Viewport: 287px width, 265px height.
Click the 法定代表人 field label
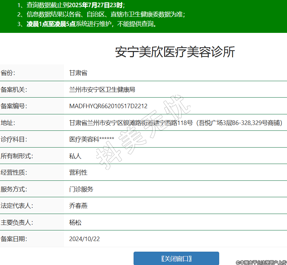(17, 206)
